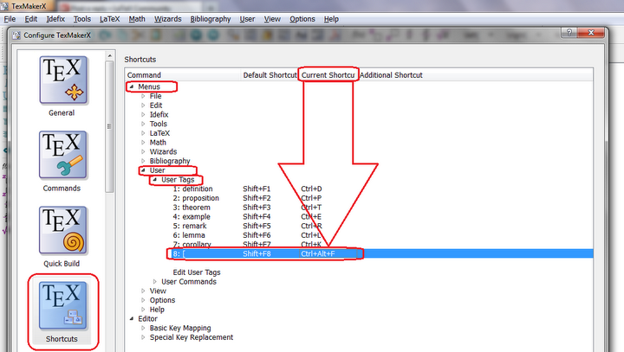Click the Additional Shortcut column header
624x352 pixels.
click(x=391, y=75)
